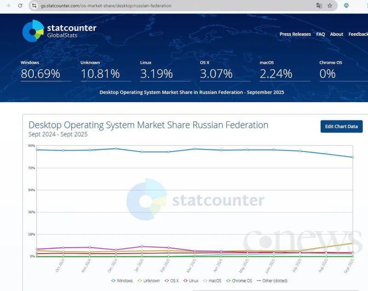Viewport: 368px width, 291px height.
Task: Reload the page with refresh icon
Action: [20, 6]
